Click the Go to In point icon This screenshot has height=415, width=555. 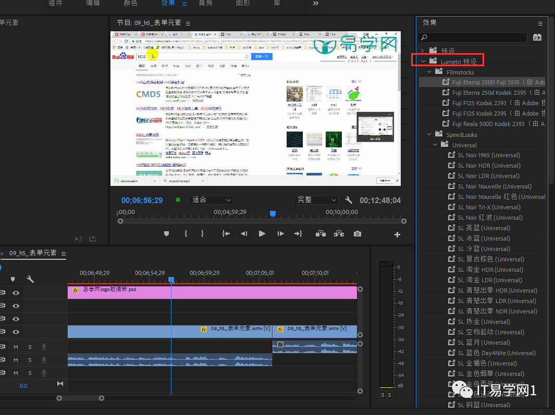[x=226, y=234]
